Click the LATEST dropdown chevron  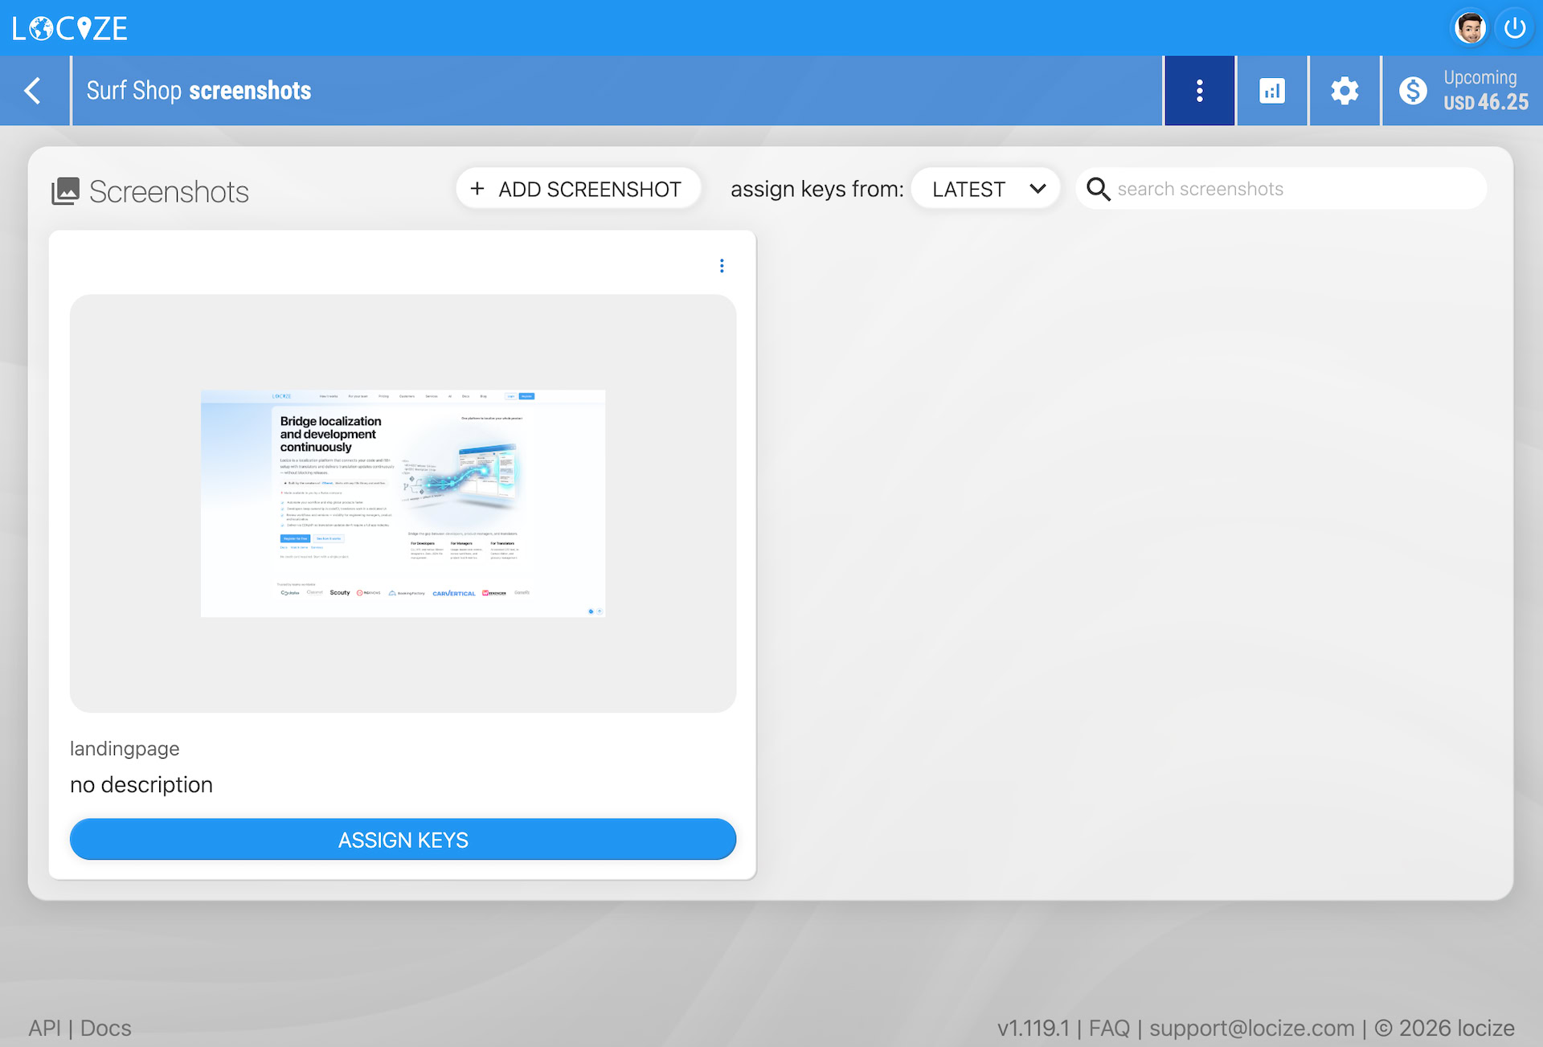1038,189
